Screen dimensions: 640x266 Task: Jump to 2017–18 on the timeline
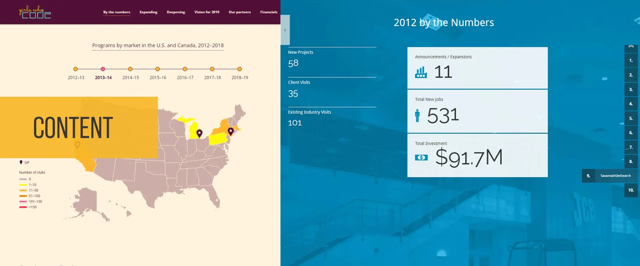(212, 69)
